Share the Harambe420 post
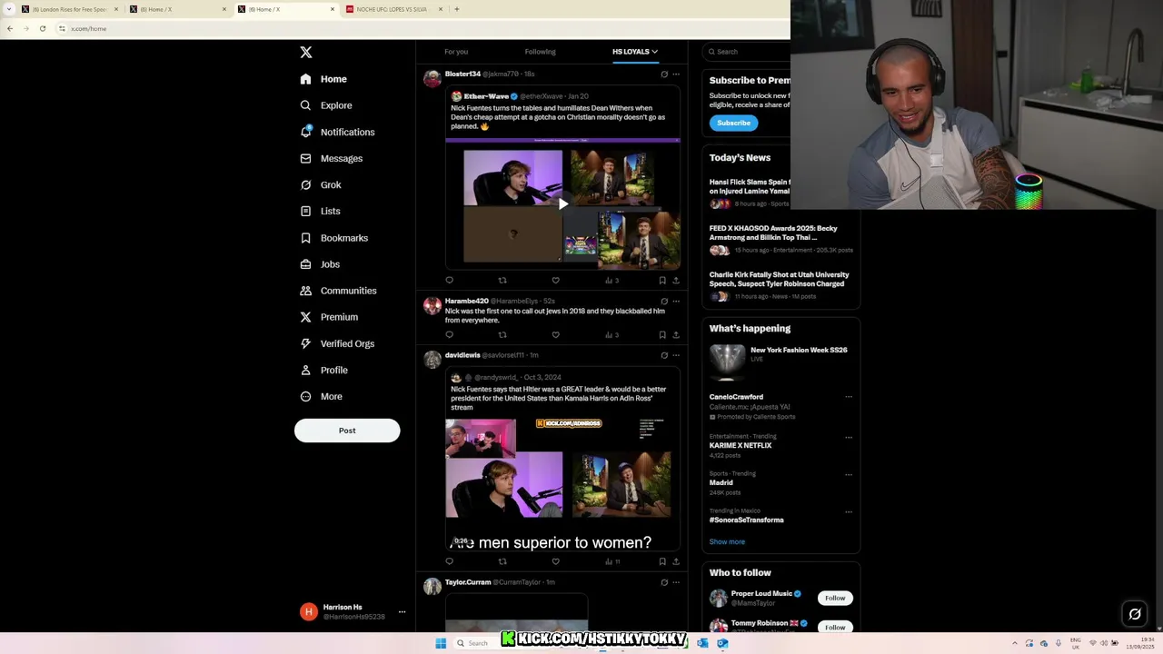The height and width of the screenshot is (654, 1163). pyautogui.click(x=675, y=335)
